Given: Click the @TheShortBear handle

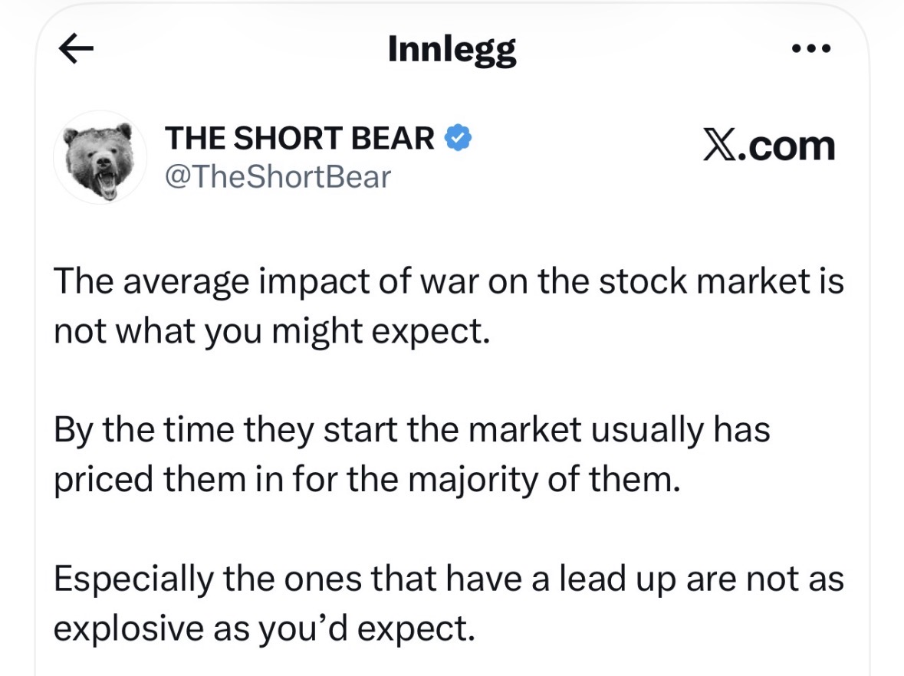Looking at the screenshot, I should 278,177.
